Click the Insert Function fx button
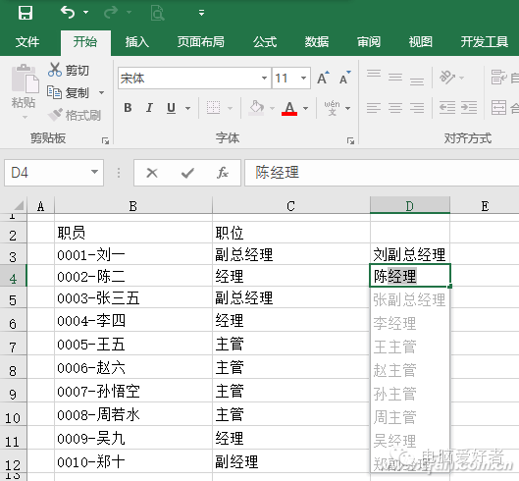 point(223,173)
